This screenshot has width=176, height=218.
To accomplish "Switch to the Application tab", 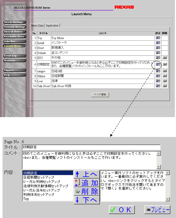I will pyautogui.click(x=52, y=26).
